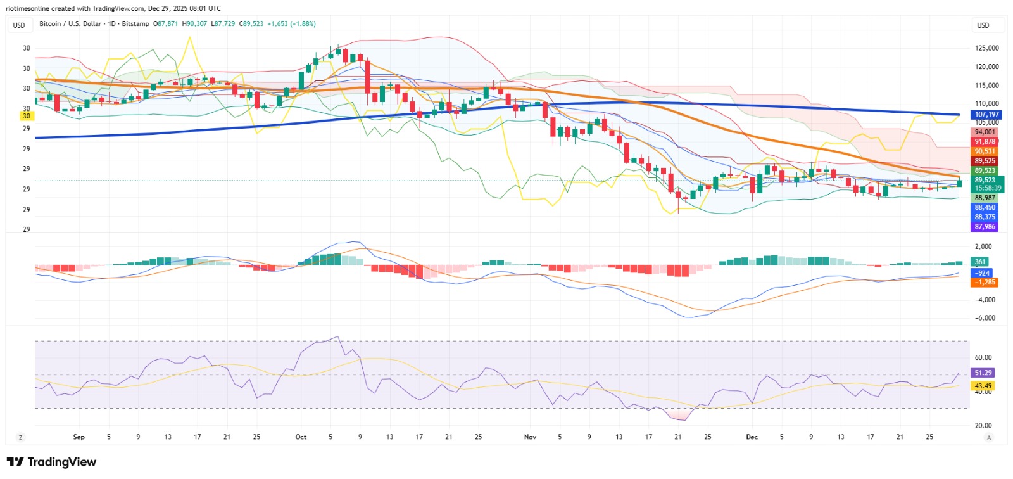Image resolution: width=1013 pixels, height=479 pixels.
Task: Click the green 89,523 countdown price label
Action: pyautogui.click(x=988, y=184)
